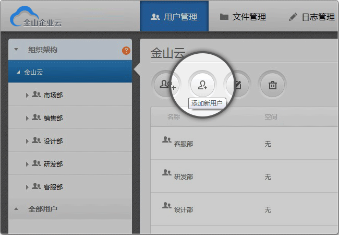Click the orange help question mark icon

point(126,51)
